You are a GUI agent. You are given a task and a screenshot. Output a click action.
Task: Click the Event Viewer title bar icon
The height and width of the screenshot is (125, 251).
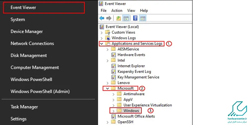101,3
